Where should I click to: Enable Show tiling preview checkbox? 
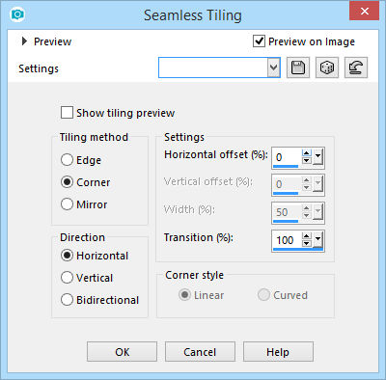click(x=67, y=113)
